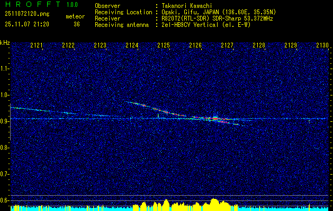Click the 1.1 kHz axis label
Viewport: 333px width, 211px height.
point(4,69)
